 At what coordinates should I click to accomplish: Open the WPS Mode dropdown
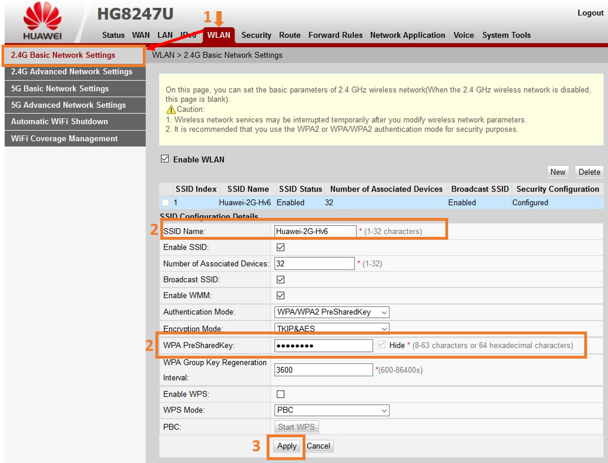tap(332, 410)
